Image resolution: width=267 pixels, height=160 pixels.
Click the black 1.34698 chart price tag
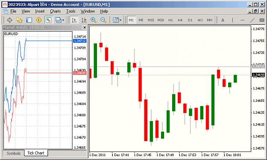[258, 75]
